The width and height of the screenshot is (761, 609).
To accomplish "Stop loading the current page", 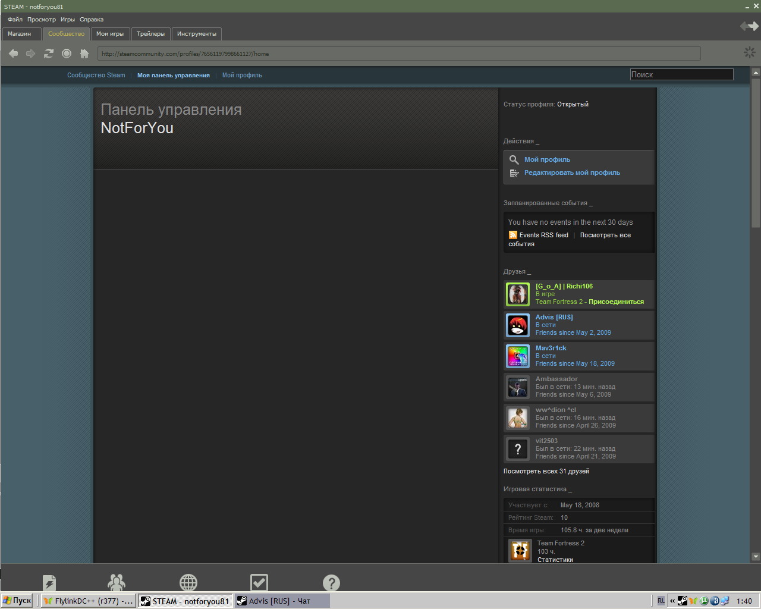I will point(67,54).
